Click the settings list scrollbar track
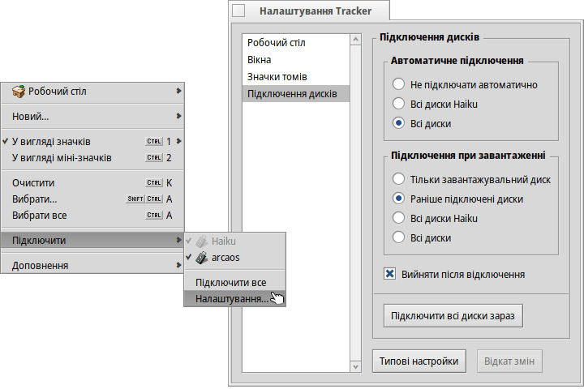 pyautogui.click(x=356, y=203)
